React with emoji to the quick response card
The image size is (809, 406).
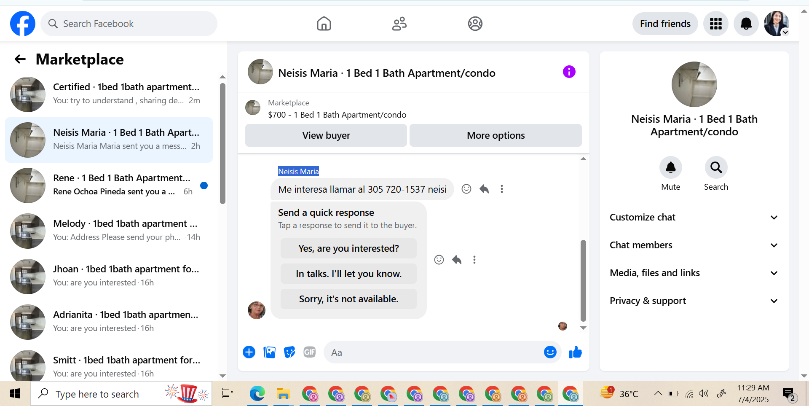[439, 260]
